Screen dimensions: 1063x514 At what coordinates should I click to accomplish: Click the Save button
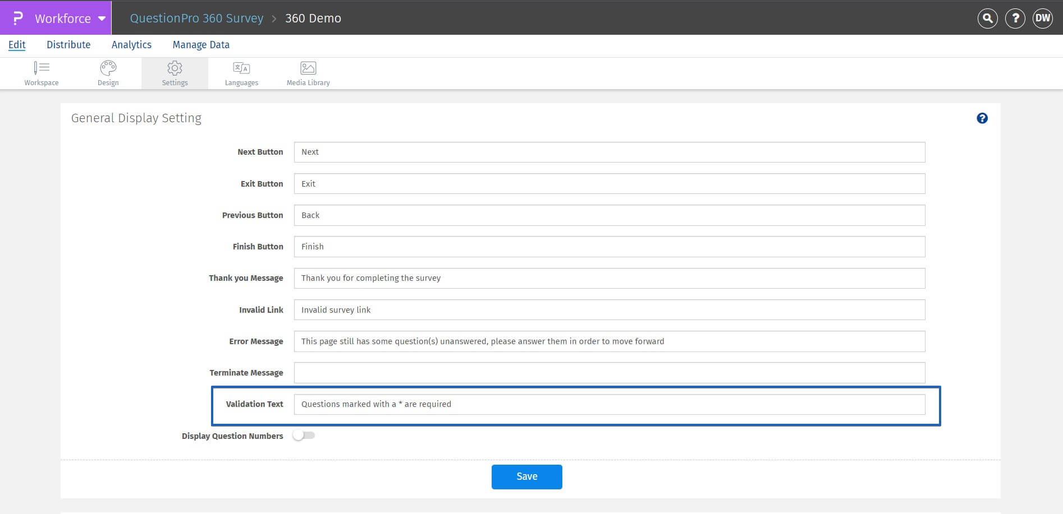pyautogui.click(x=526, y=476)
